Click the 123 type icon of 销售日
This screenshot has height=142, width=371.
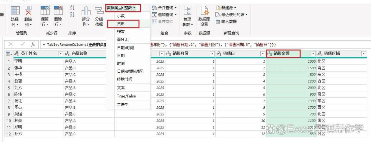[219, 54]
